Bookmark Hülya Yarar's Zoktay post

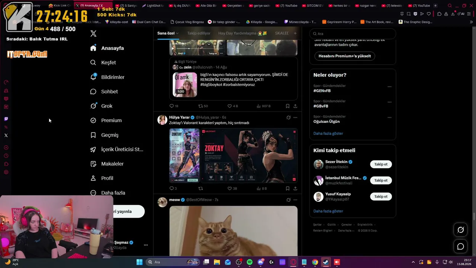pyautogui.click(x=287, y=188)
